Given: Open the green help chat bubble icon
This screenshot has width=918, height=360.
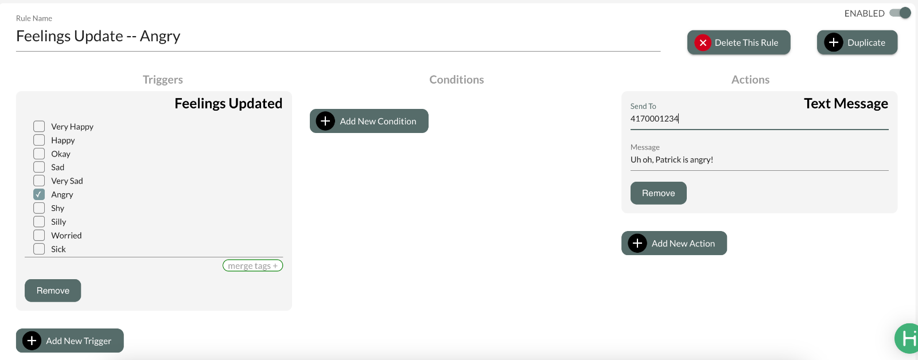Looking at the screenshot, I should (908, 339).
